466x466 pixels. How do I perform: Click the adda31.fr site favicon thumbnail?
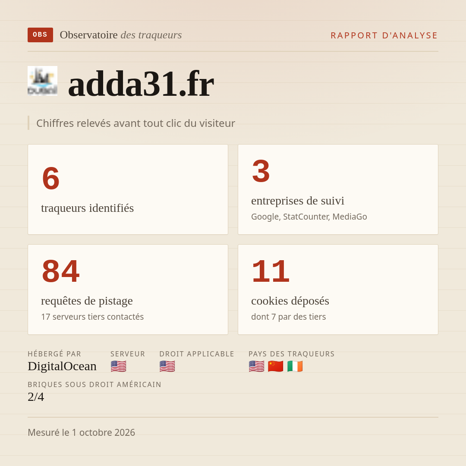coord(42,81)
